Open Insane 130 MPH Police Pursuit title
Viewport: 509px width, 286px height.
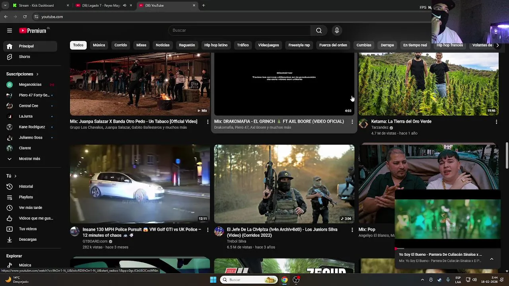click(x=142, y=232)
